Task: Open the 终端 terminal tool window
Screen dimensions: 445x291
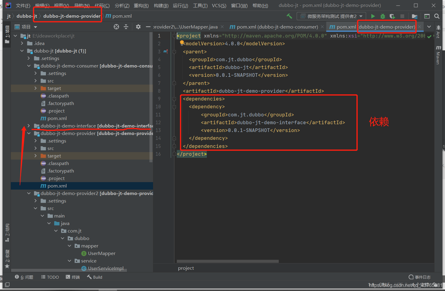Action: click(x=73, y=277)
